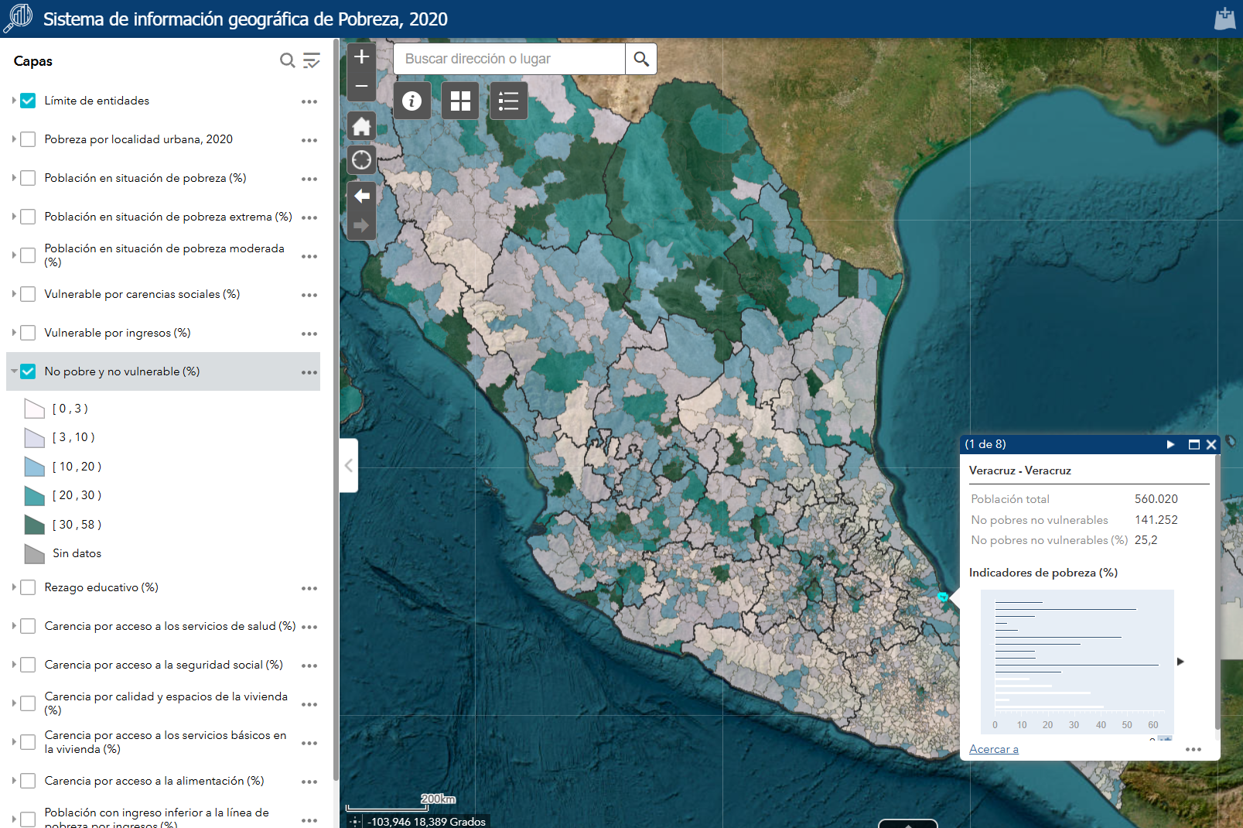The width and height of the screenshot is (1243, 828).
Task: Open popup more options ellipsis
Action: 1193,749
